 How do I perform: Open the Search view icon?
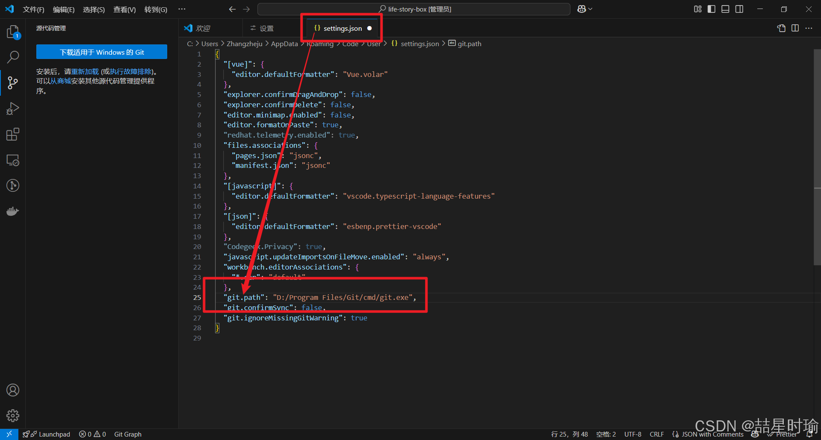[13, 57]
